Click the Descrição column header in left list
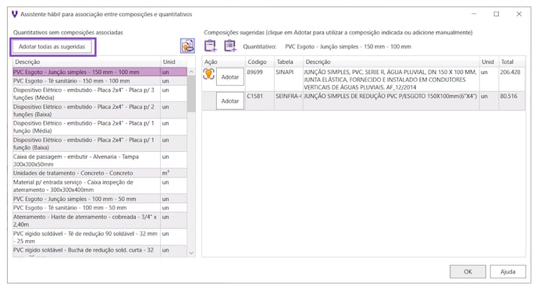The height and width of the screenshot is (286, 537). (87, 62)
